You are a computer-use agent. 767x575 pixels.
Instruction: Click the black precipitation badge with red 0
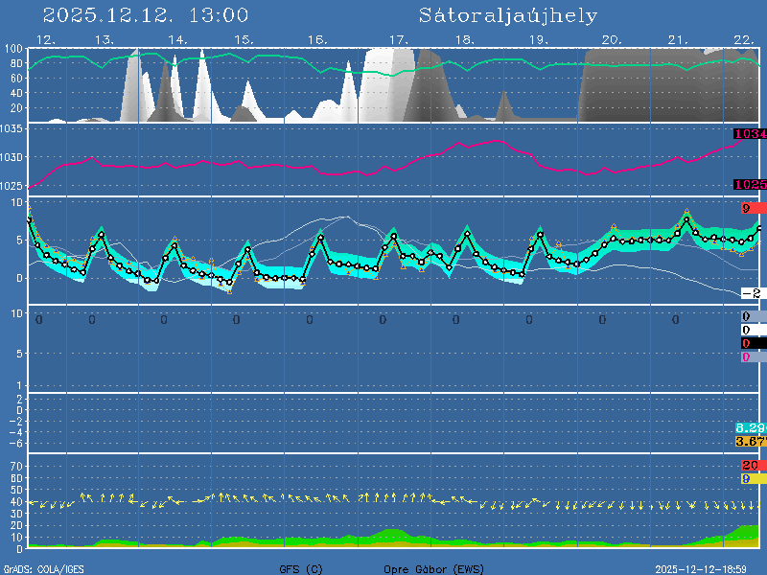(x=751, y=343)
